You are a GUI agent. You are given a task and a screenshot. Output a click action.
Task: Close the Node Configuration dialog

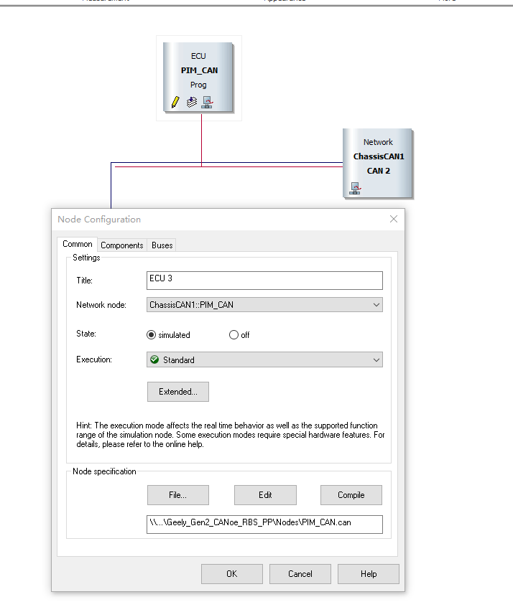[394, 219]
